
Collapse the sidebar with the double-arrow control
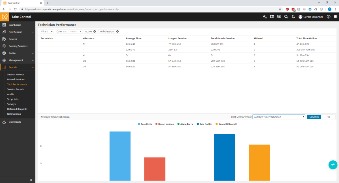coord(31,180)
